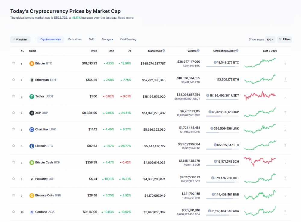This screenshot has height=222, width=301.
Task: Open Bitcoin's Last 7 Days sparkline chart
Action: pos(260,63)
